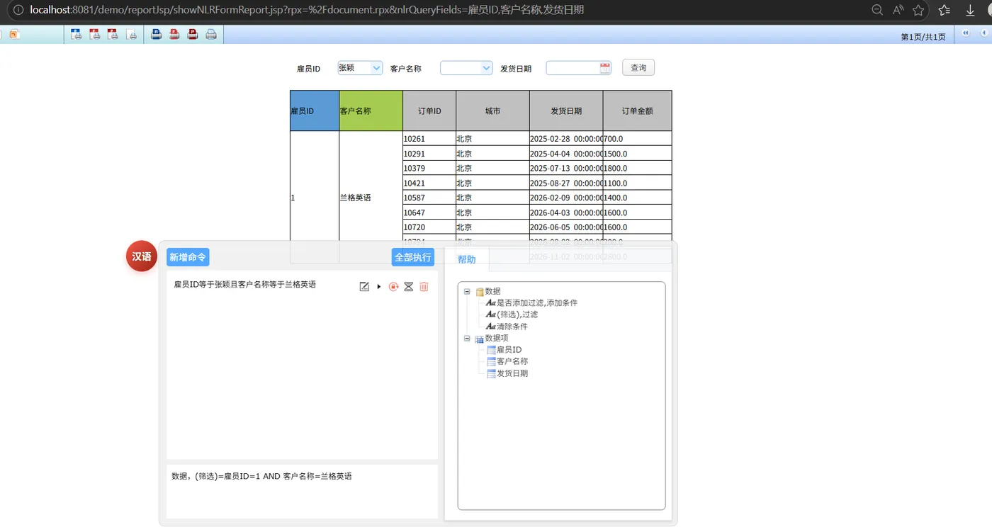
Task: Click order ID cell 10647
Action: (x=429, y=212)
